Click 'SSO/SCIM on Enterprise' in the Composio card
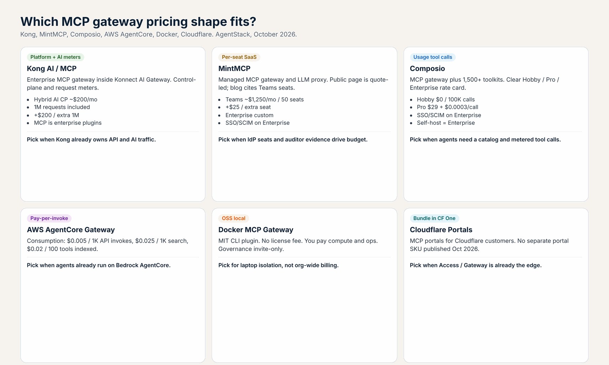The height and width of the screenshot is (365, 609). (x=449, y=115)
